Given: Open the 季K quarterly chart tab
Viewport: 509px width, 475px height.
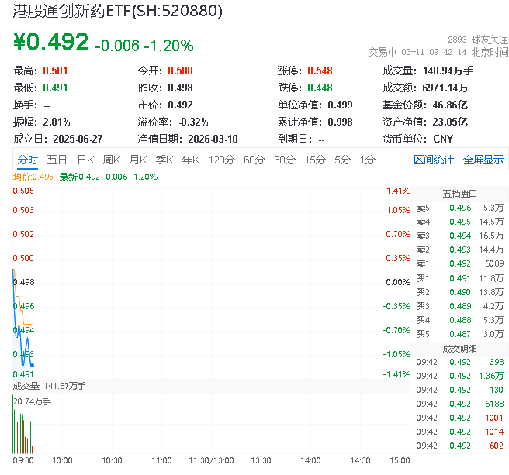Looking at the screenshot, I should click(x=164, y=160).
